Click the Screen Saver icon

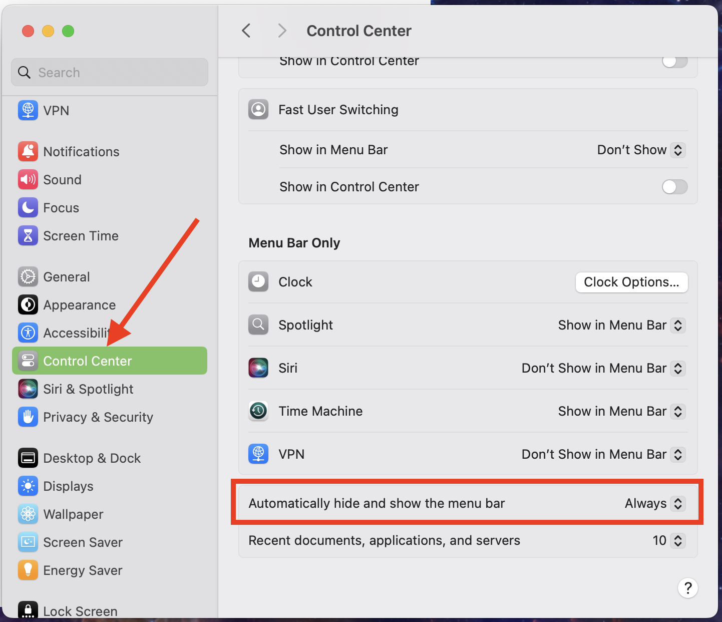[x=28, y=542]
